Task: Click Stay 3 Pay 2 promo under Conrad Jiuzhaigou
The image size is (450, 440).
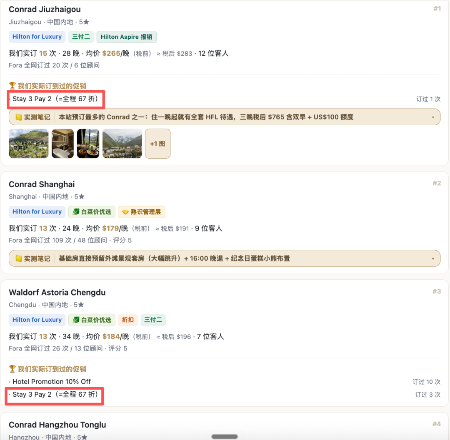Action: (x=55, y=99)
